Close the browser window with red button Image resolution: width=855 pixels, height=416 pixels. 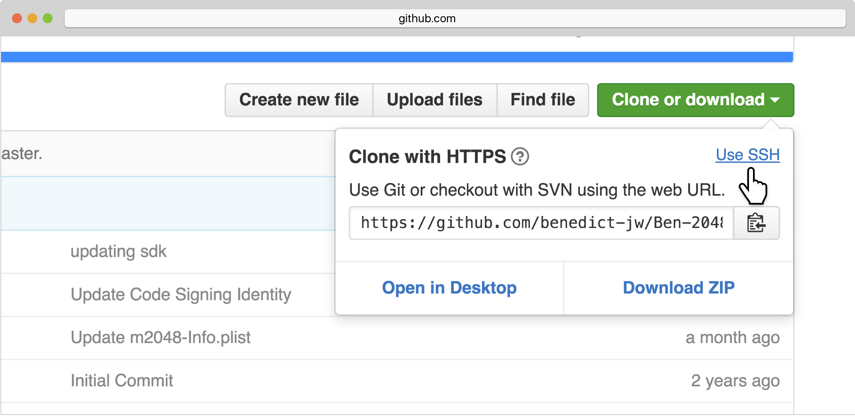click(17, 18)
